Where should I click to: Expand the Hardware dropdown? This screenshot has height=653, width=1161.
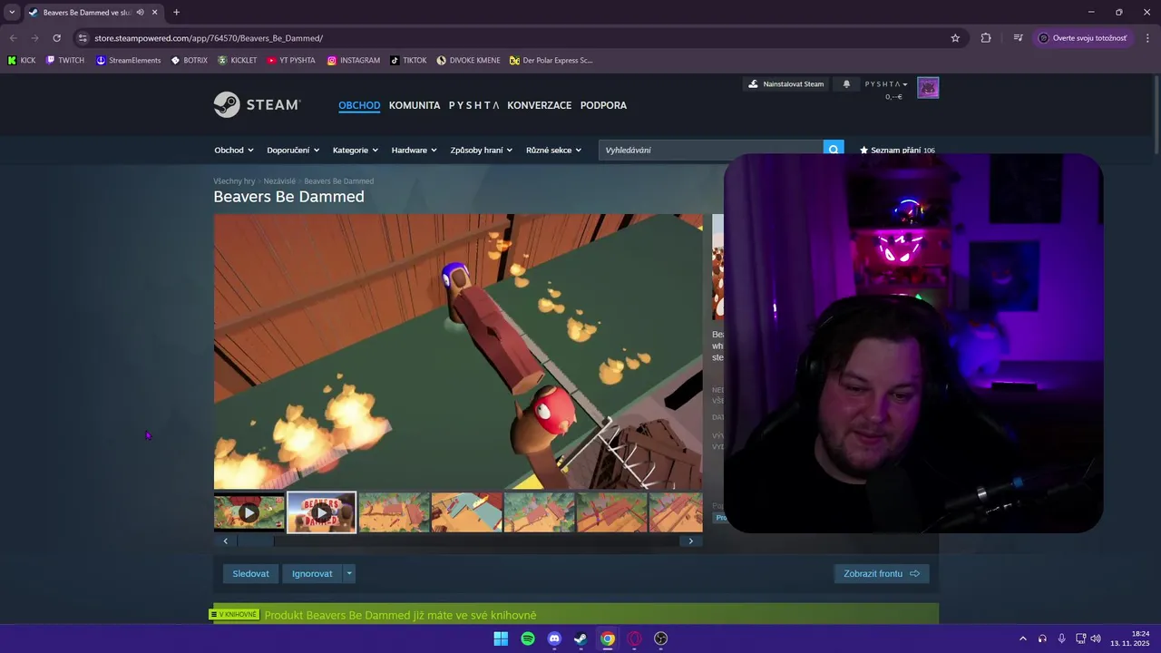click(x=414, y=150)
